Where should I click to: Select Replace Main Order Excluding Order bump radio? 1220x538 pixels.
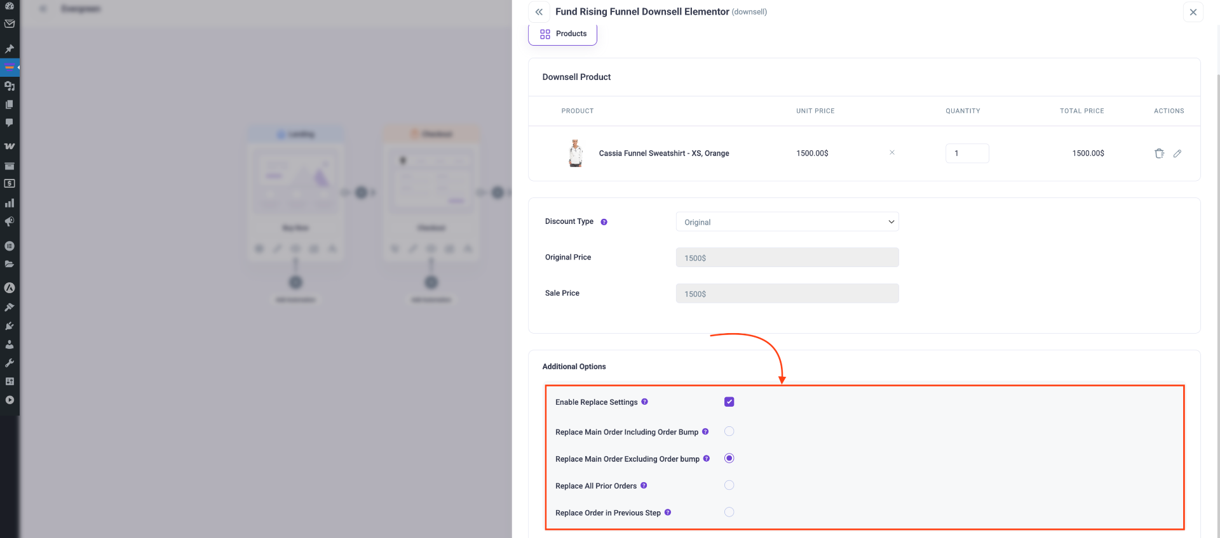729,458
